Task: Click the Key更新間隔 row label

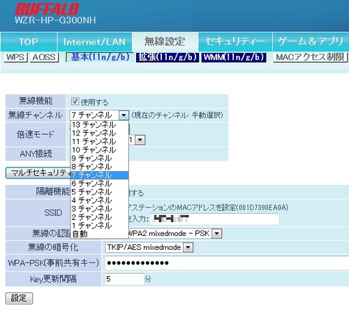Action: (53, 279)
